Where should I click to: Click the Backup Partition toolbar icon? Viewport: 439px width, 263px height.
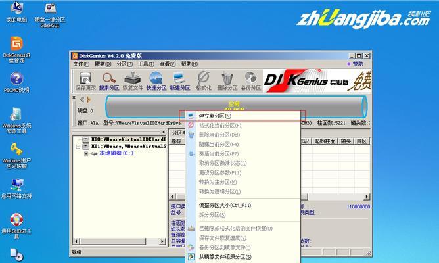[251, 81]
